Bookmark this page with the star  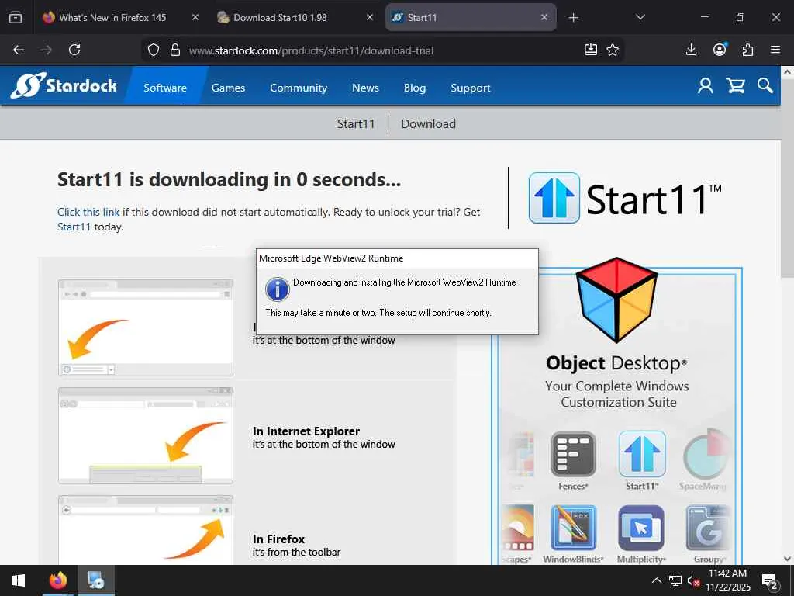(613, 50)
